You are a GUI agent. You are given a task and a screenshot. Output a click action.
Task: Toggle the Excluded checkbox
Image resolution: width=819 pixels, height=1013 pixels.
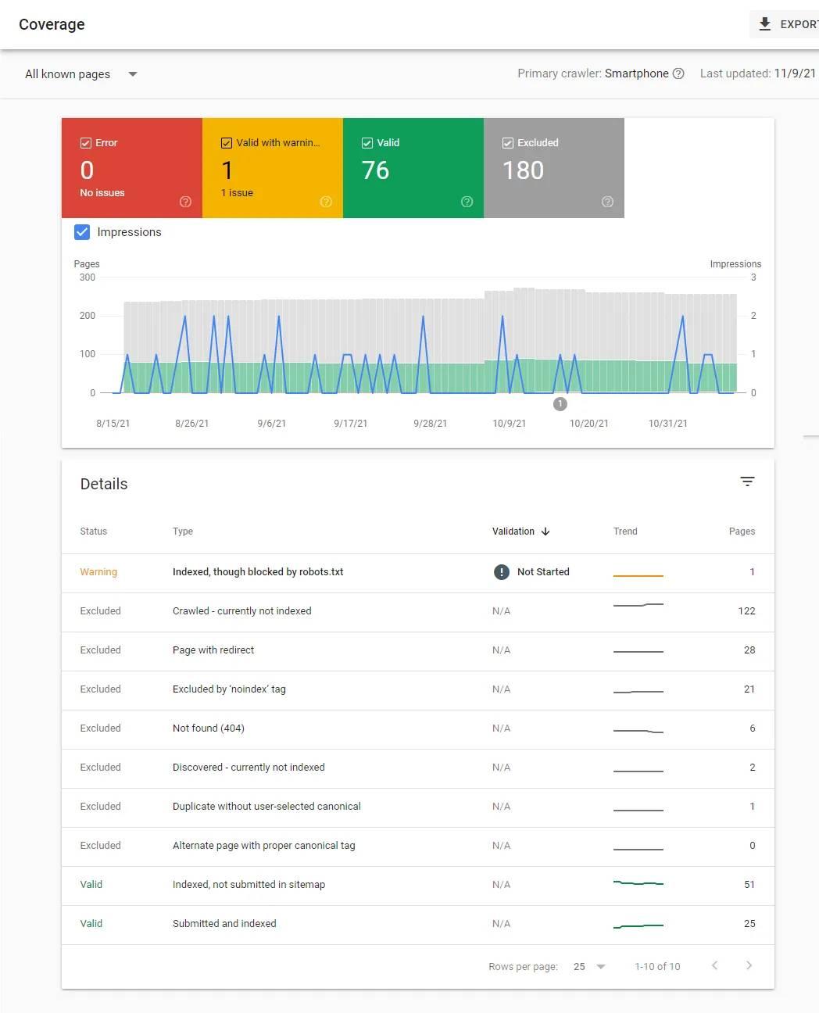[x=508, y=143]
